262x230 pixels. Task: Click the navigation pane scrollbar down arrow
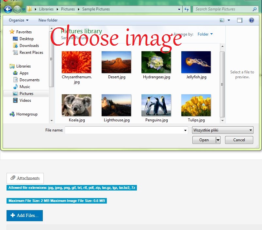[x=52, y=120]
